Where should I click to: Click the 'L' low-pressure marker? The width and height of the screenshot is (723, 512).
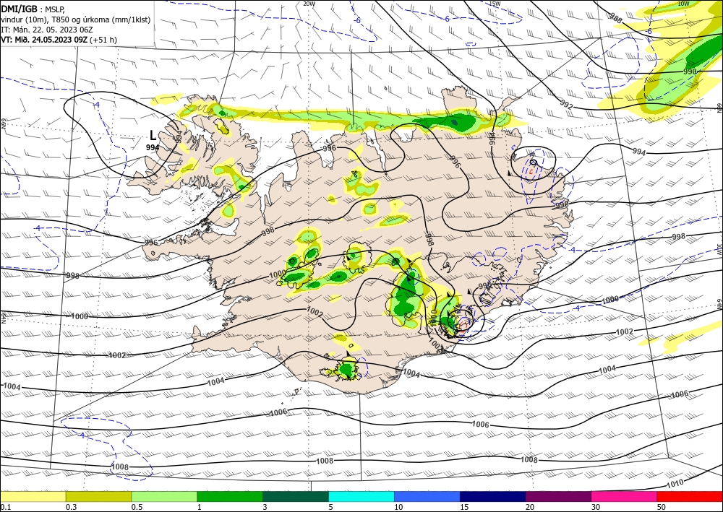pos(153,135)
